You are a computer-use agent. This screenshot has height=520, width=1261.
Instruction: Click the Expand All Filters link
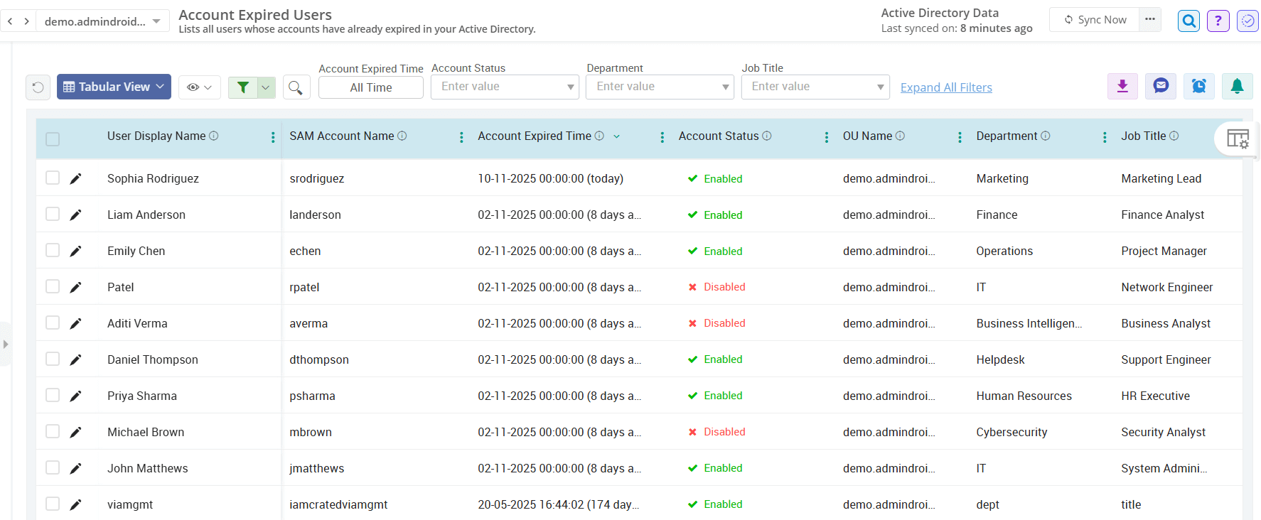tap(946, 87)
